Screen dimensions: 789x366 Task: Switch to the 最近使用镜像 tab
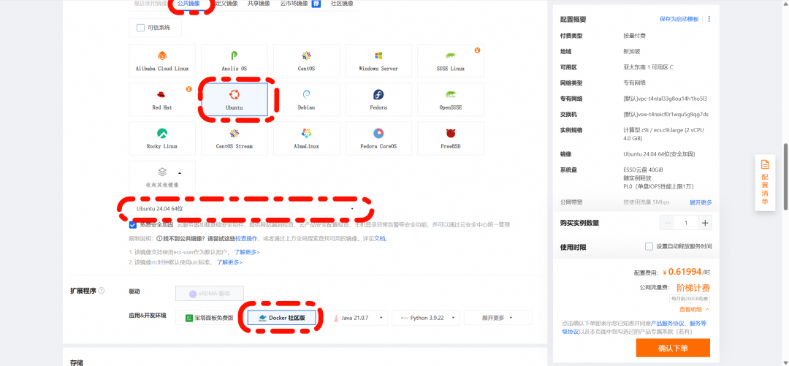pos(151,4)
